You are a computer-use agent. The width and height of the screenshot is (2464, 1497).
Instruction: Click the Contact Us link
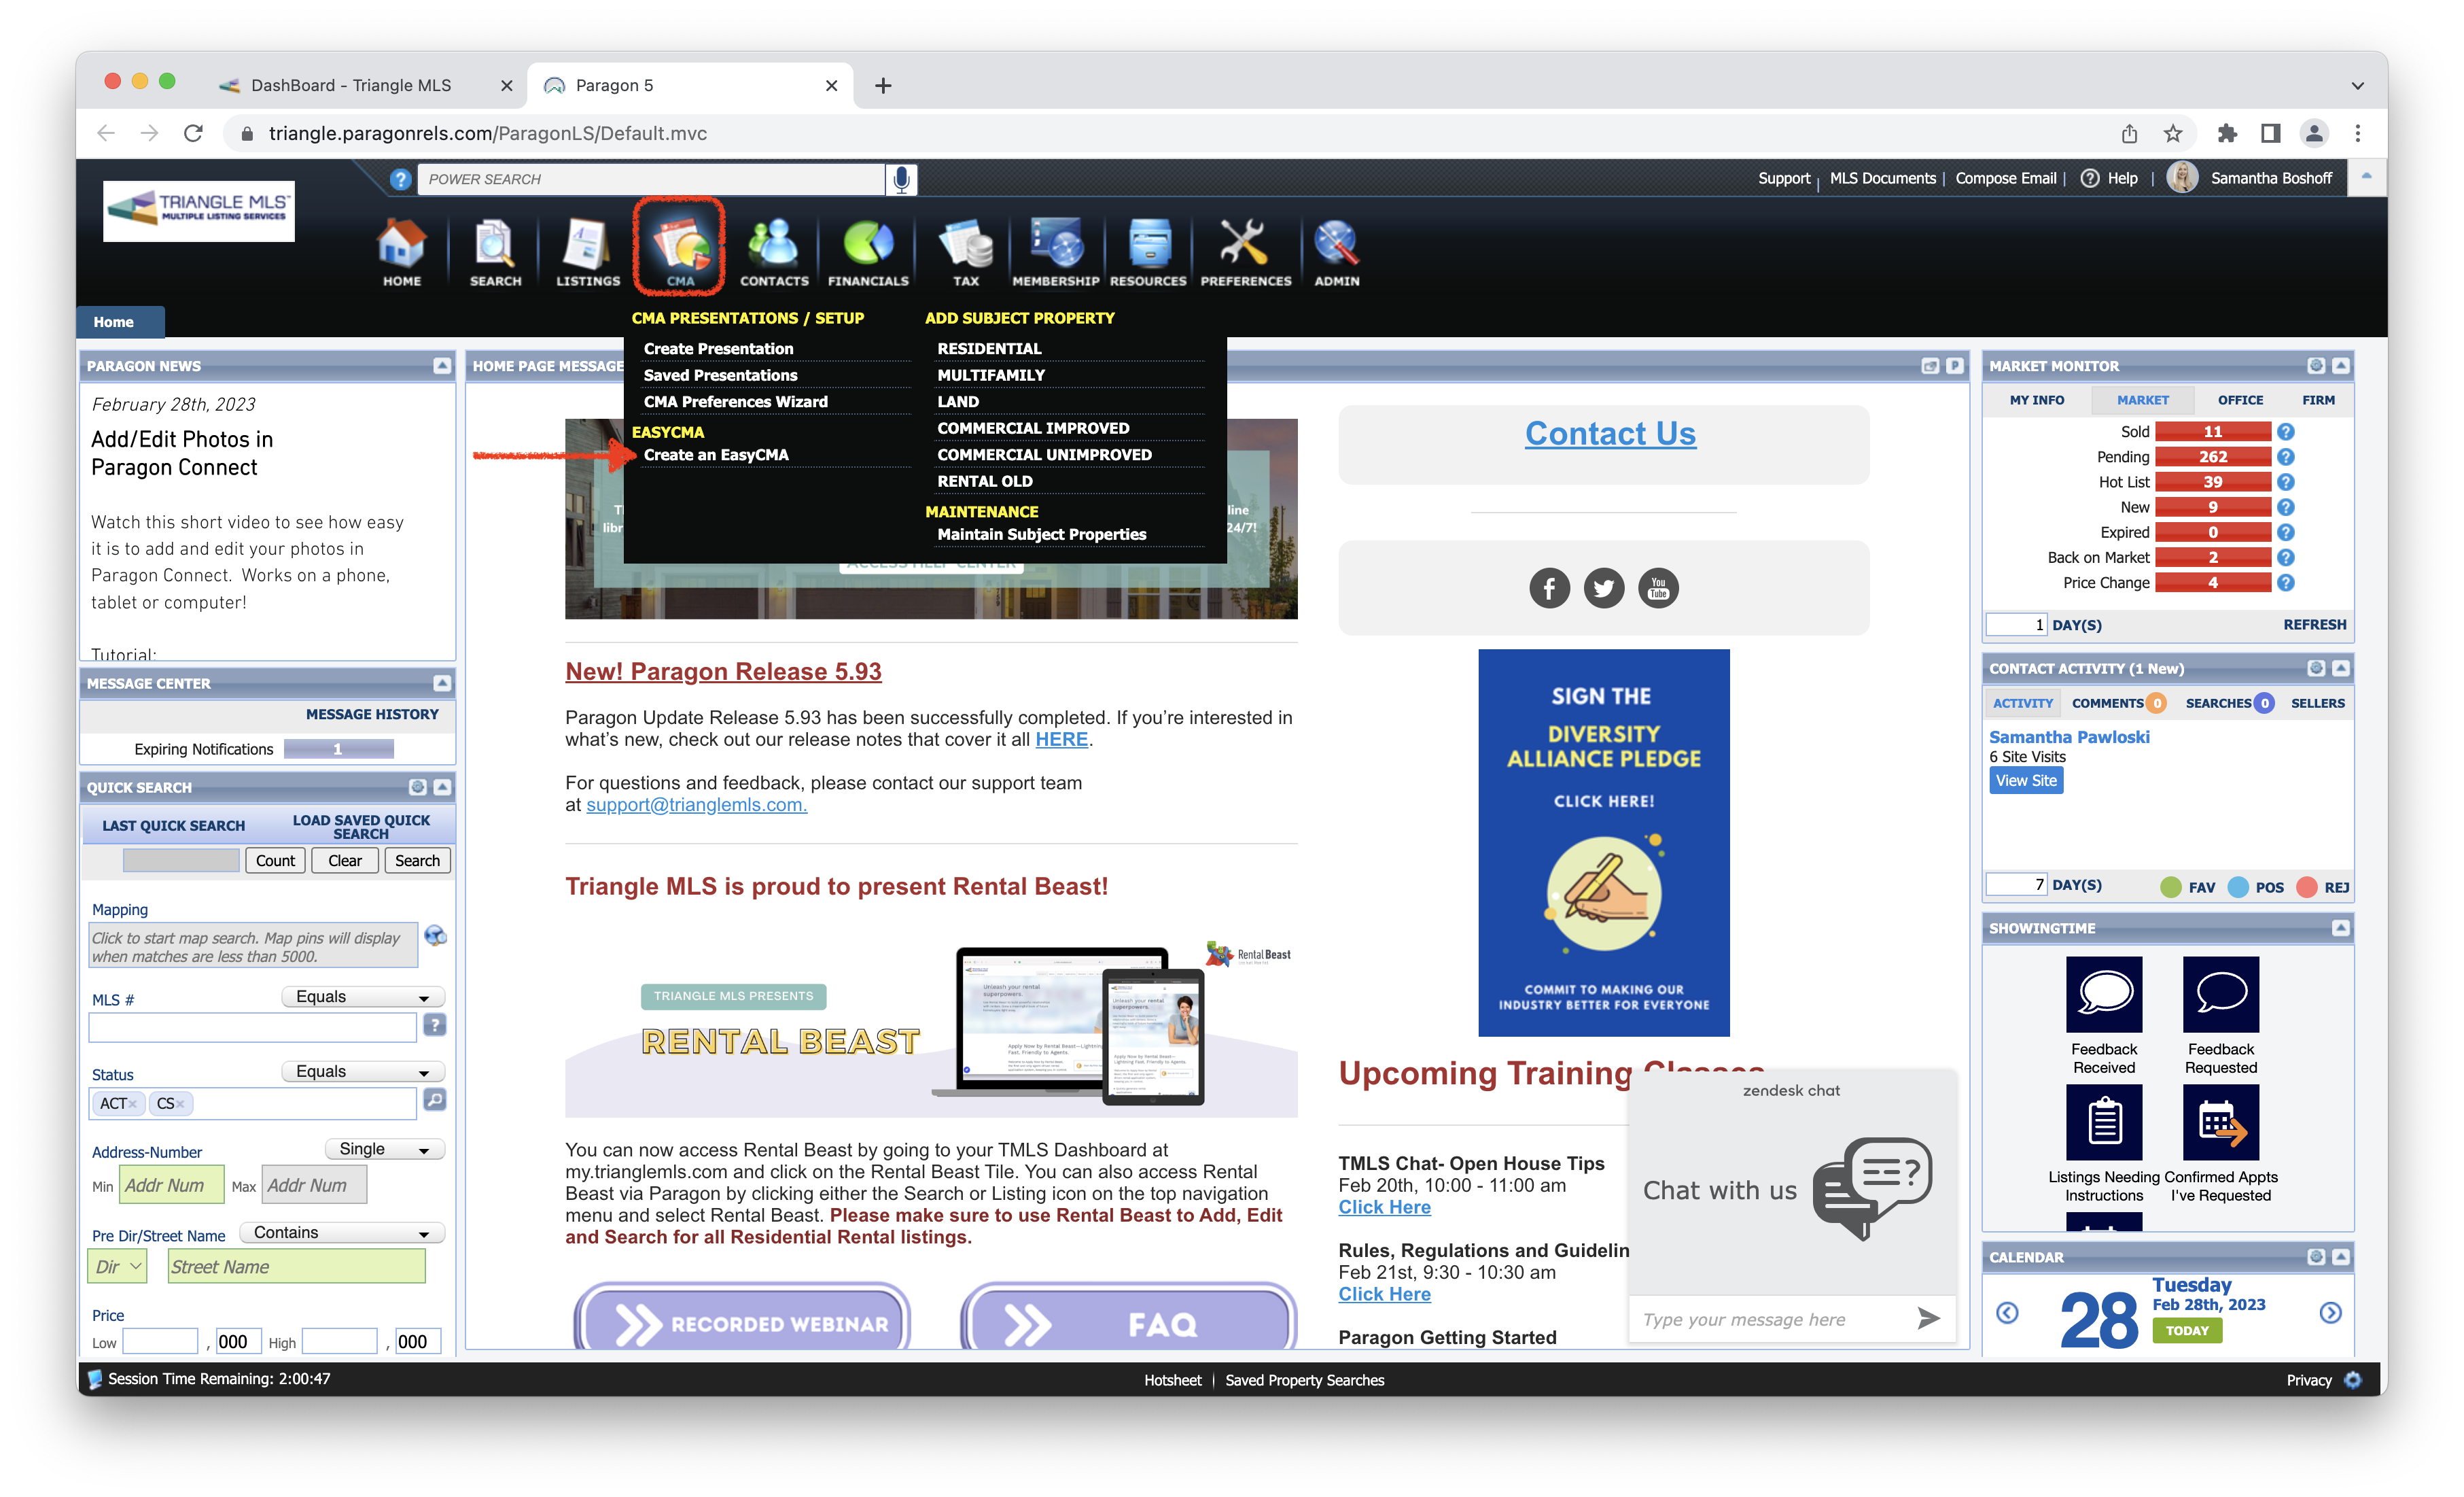pyautogui.click(x=1610, y=433)
